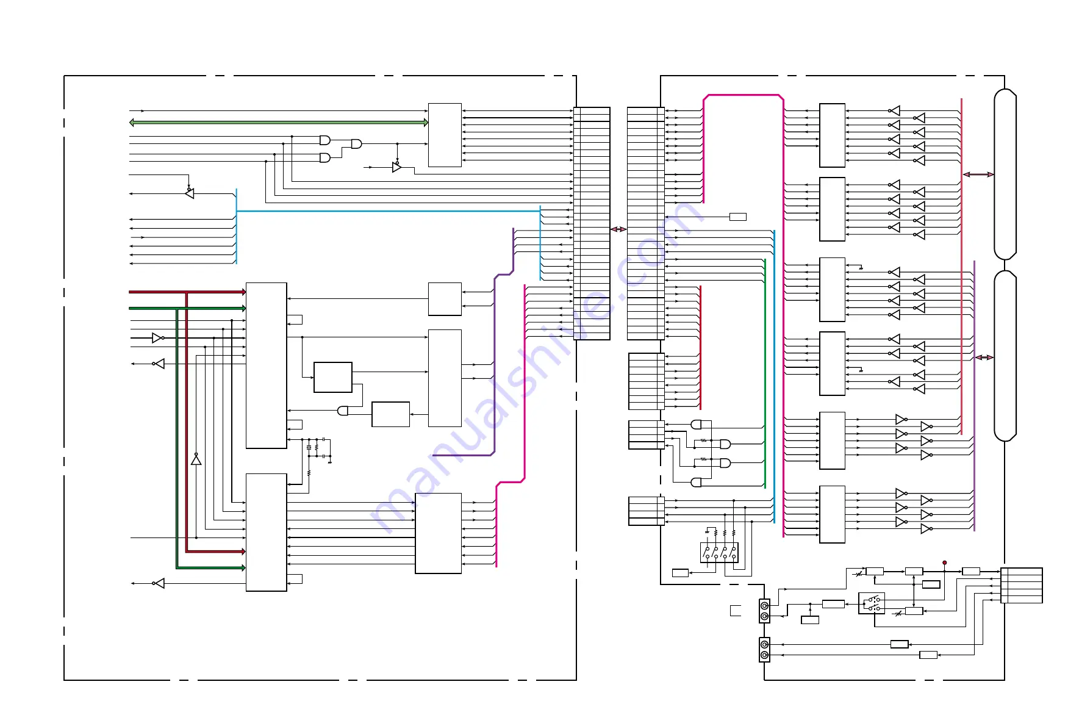Click the pink double arrow between center connectors
The height and width of the screenshot is (726, 1068).
[x=618, y=229]
